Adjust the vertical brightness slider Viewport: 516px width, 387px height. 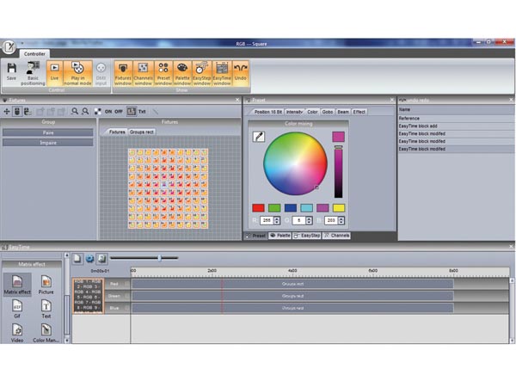(x=338, y=172)
